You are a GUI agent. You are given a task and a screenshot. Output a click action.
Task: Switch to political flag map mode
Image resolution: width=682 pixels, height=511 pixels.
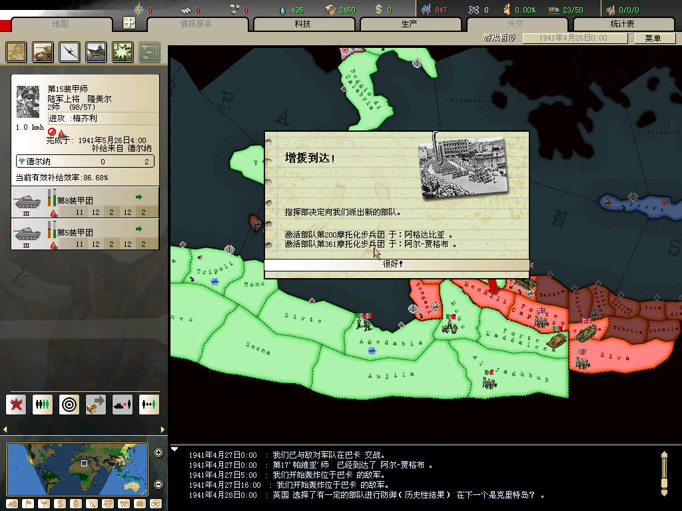point(28,504)
